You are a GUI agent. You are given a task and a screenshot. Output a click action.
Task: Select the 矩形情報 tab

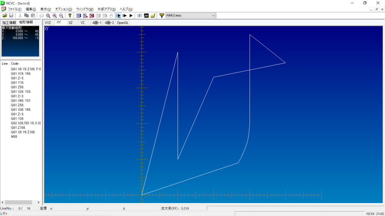(26, 22)
